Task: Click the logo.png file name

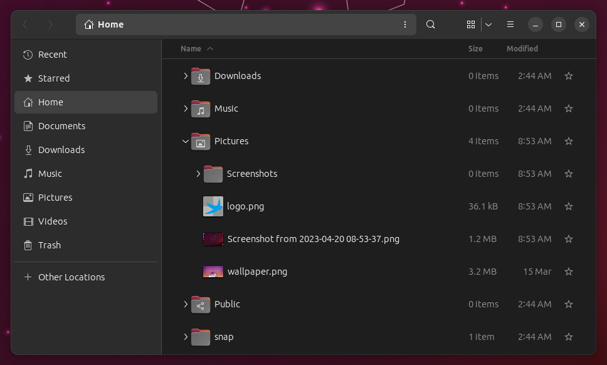Action: (x=245, y=206)
